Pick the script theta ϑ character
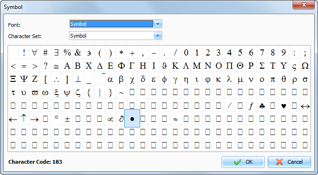This screenshot has width=318, height=175. coord(165,66)
